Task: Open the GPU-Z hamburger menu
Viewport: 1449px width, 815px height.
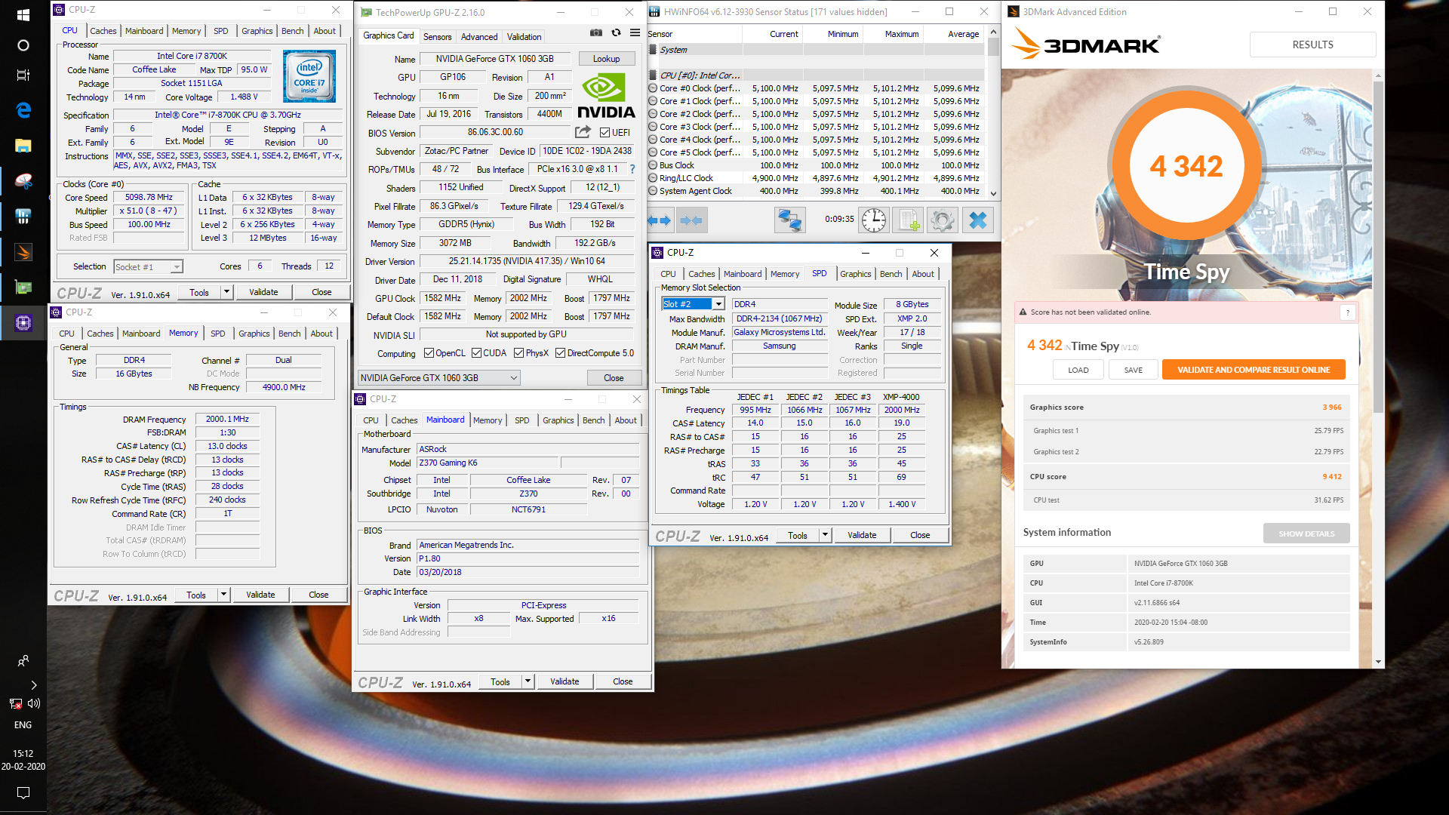Action: [x=635, y=32]
